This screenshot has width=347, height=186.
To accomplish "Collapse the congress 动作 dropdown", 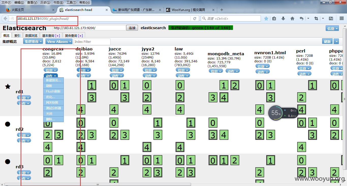I will pyautogui.click(x=51, y=76).
